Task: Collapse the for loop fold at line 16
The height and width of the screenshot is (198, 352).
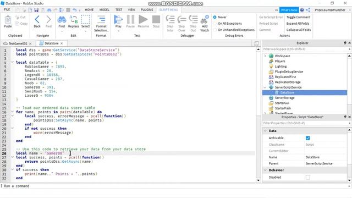Action: tap(12, 112)
